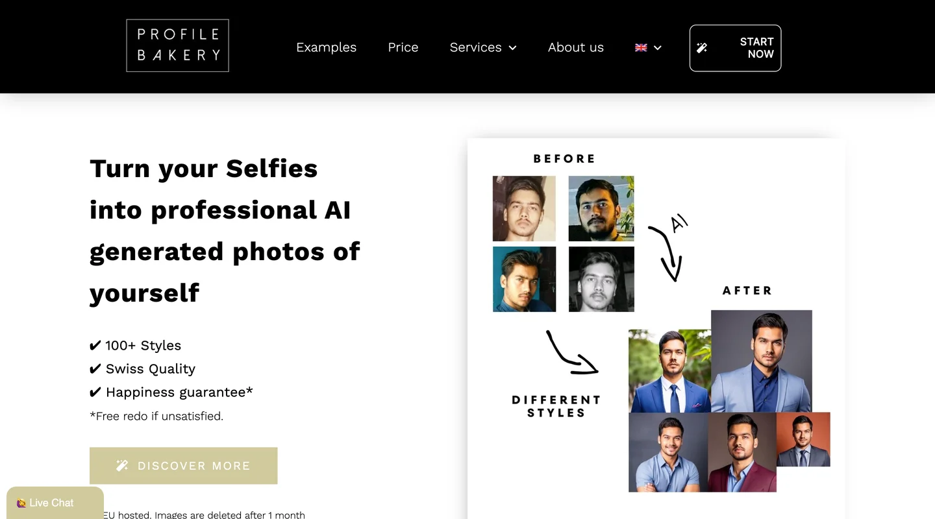
Task: Click the checkmark beside Happiness guarantee
Action: click(95, 392)
